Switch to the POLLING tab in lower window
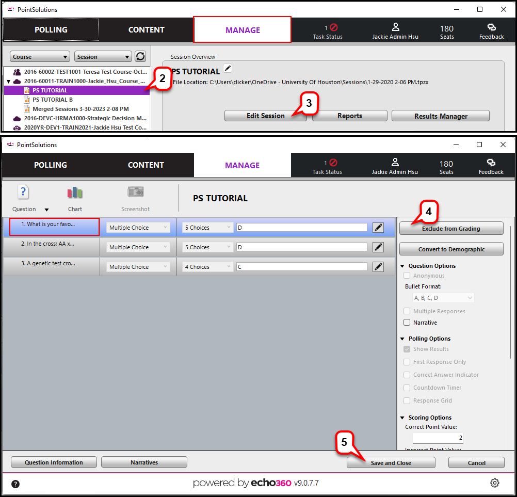Viewport: 517px width, 497px height. click(51, 165)
